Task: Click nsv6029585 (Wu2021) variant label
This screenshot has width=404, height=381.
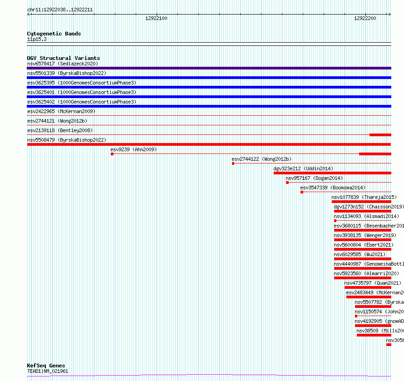Action: tap(360, 254)
